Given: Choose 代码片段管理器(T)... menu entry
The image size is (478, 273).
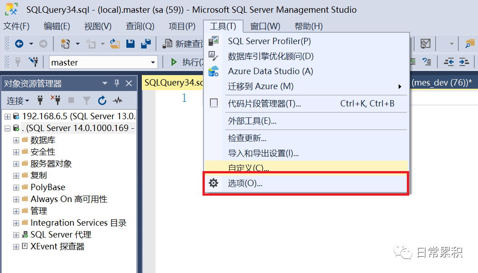Looking at the screenshot, I should point(307,104).
